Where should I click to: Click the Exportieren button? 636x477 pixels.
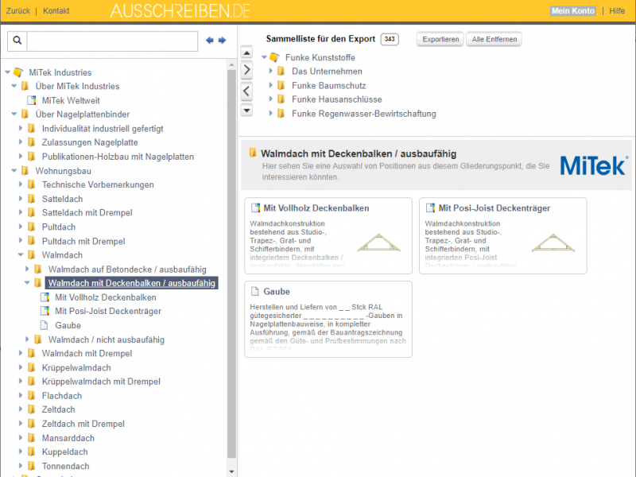pyautogui.click(x=440, y=39)
